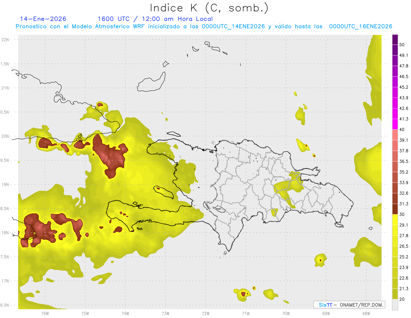Screen dimensions: 411x318
Task: Click the colorbar value "21.3"
Action: [x=404, y=289]
